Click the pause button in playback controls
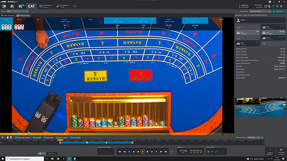This screenshot has height=161, width=287. point(143,152)
